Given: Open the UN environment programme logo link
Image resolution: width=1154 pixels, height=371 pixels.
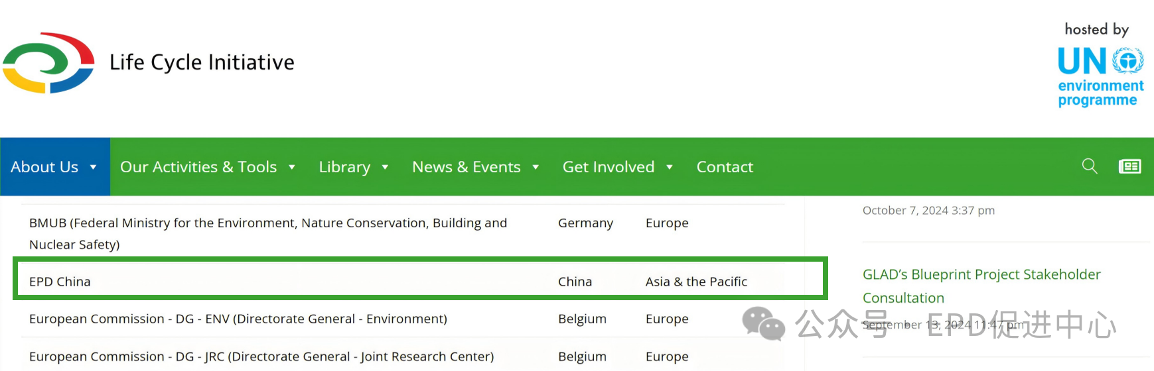Looking at the screenshot, I should click(x=1101, y=77).
